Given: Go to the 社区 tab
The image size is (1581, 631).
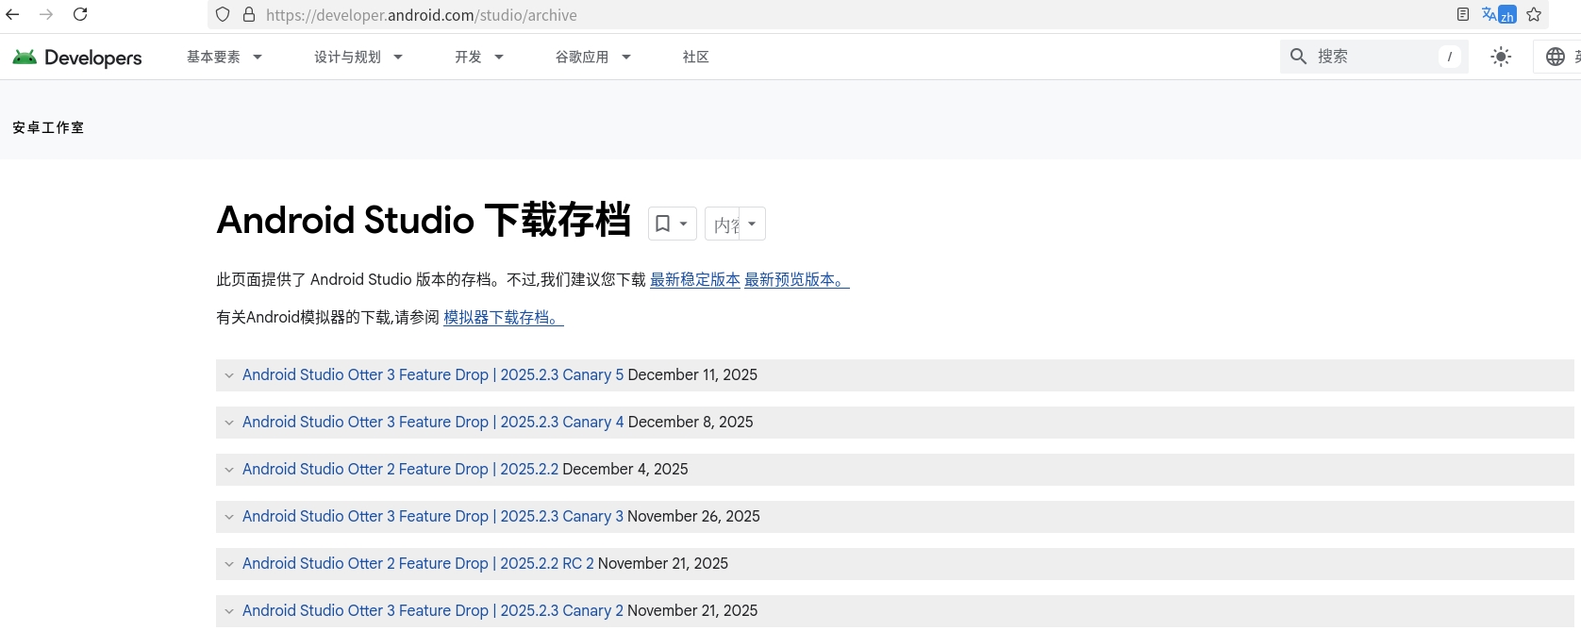Looking at the screenshot, I should [x=696, y=57].
